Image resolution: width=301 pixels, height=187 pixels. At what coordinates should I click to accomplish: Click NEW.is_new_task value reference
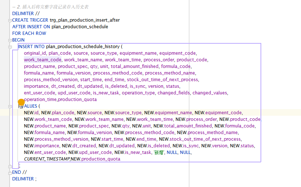click(x=132, y=152)
